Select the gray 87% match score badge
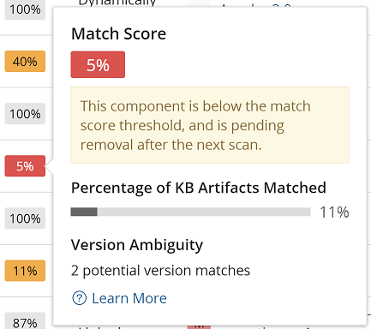The image size is (371, 329). 25,321
